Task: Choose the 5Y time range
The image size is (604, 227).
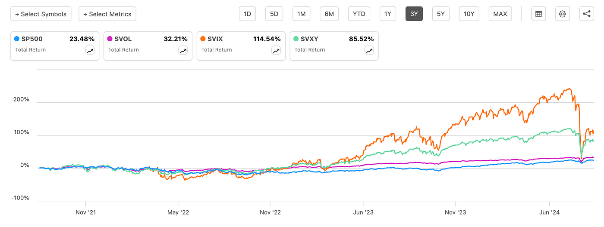Action: [440, 14]
